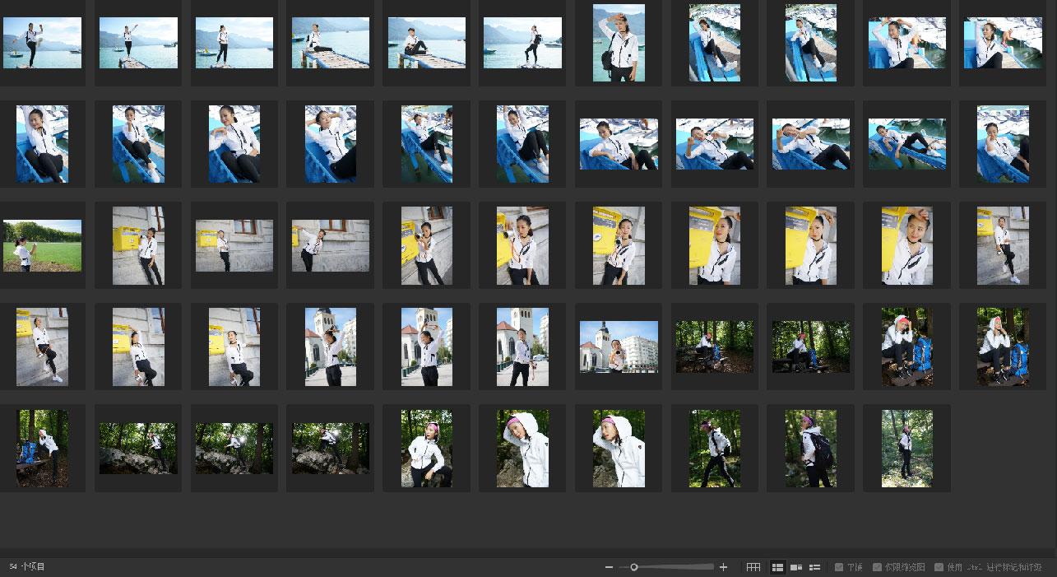Toggle the 仅限缩览图 checkbox

[x=878, y=567]
